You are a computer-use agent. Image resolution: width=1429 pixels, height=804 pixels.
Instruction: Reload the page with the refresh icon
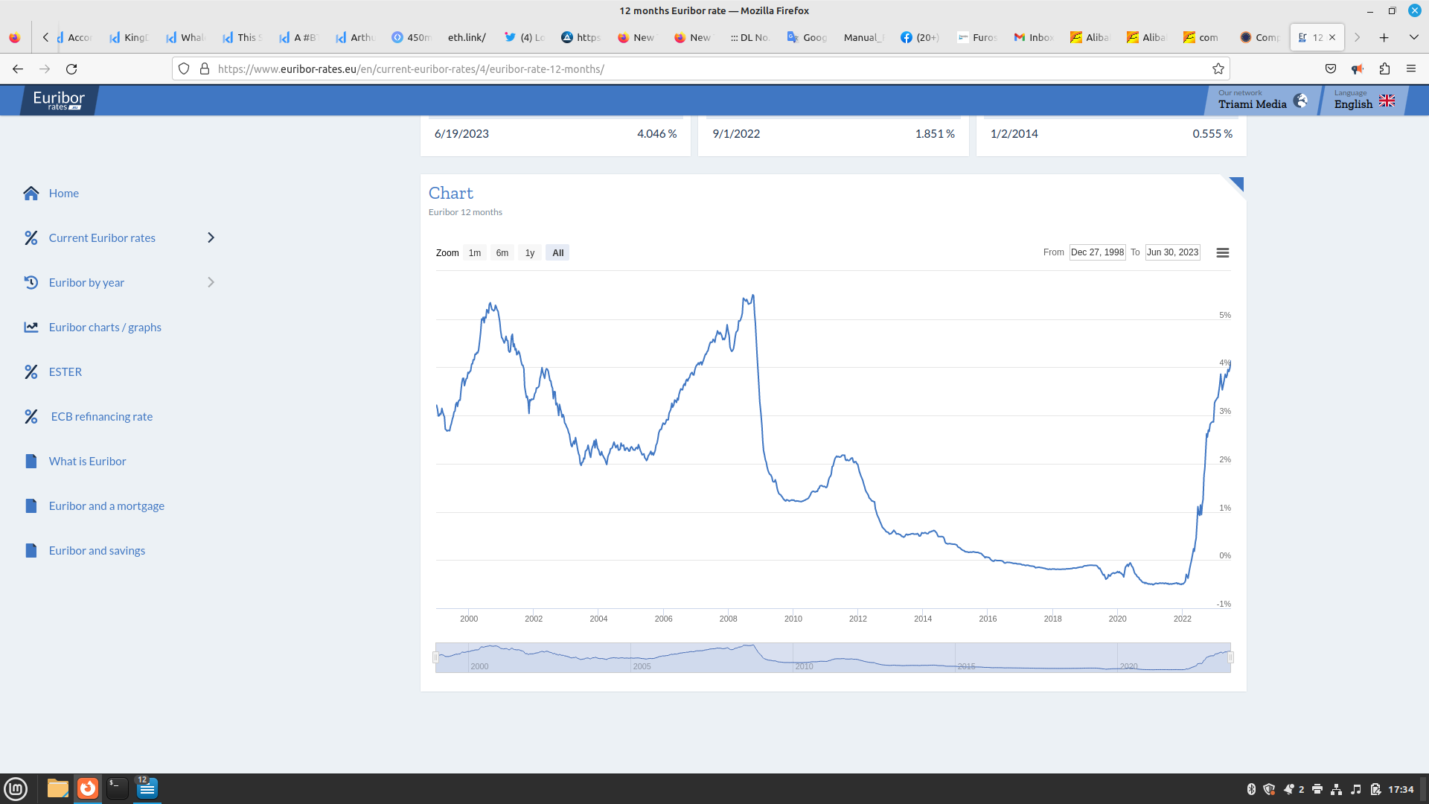(x=71, y=69)
